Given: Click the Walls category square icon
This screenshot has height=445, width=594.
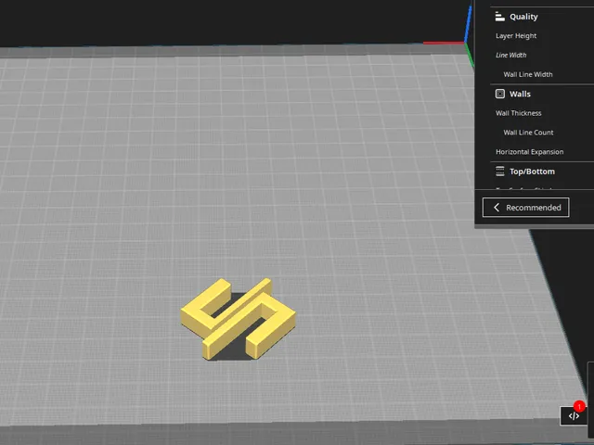Looking at the screenshot, I should click(499, 94).
